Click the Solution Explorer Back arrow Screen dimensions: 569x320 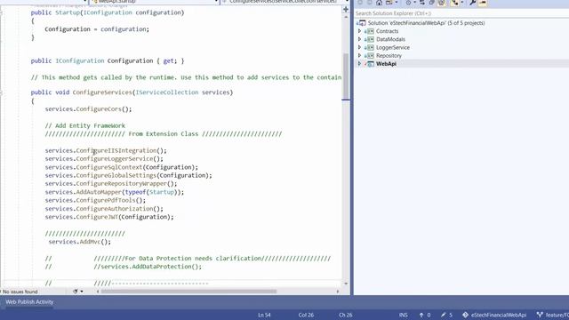[360, 3]
